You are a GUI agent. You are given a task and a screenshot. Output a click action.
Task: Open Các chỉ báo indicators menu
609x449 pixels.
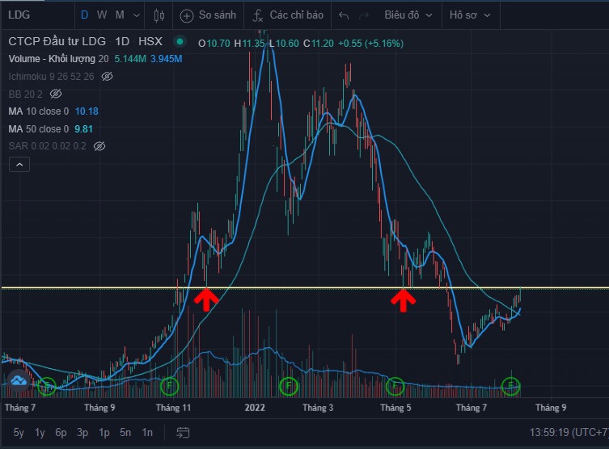[x=288, y=15]
